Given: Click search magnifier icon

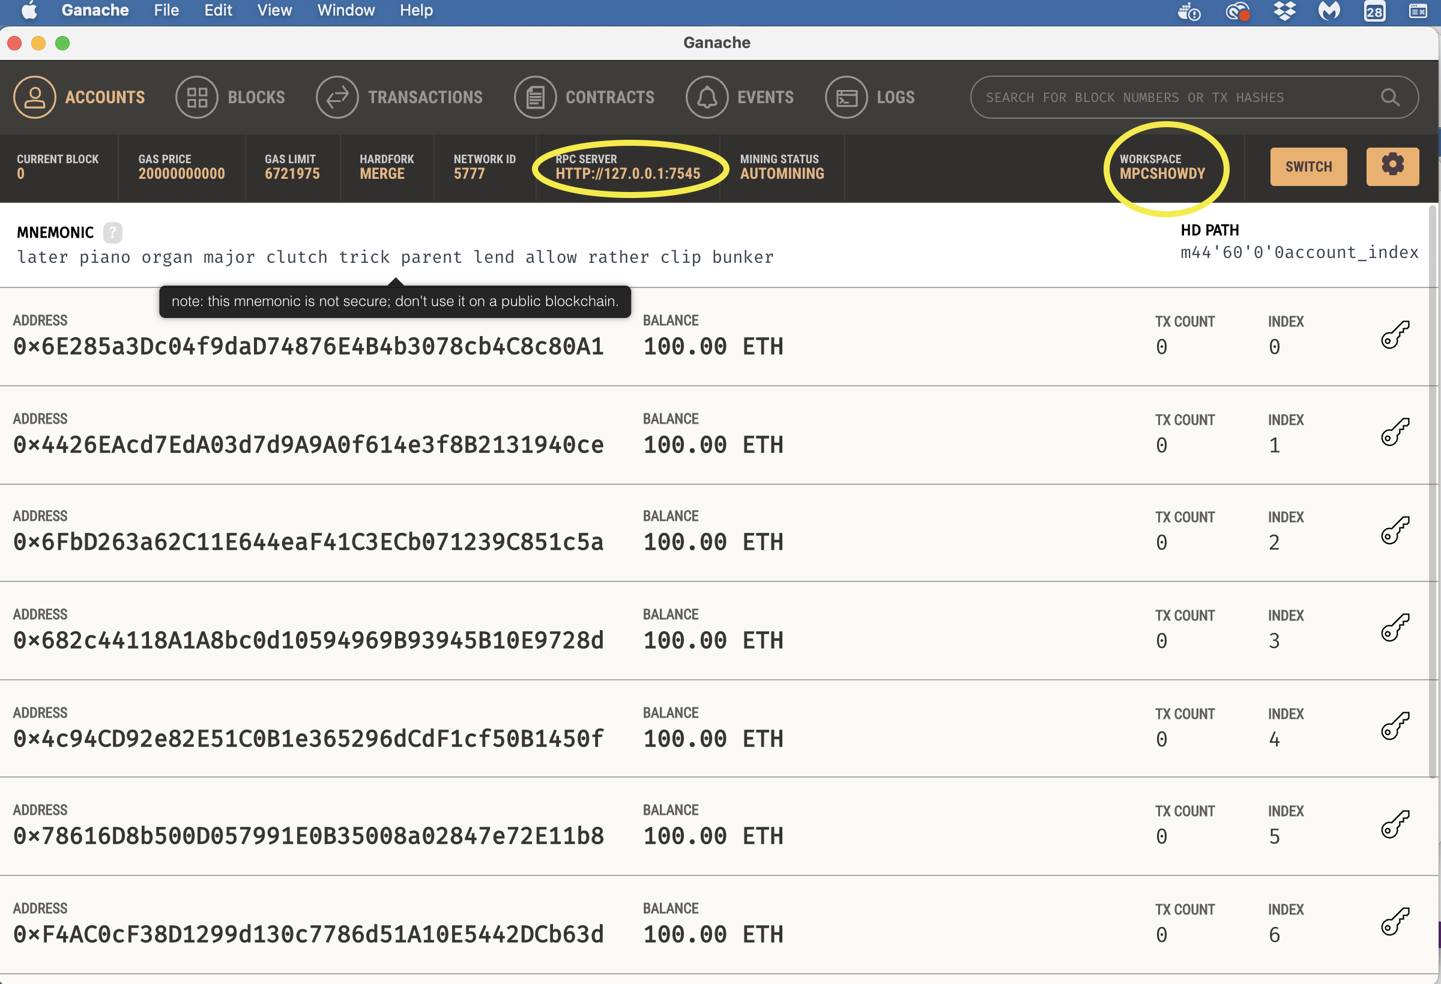Looking at the screenshot, I should coord(1389,97).
